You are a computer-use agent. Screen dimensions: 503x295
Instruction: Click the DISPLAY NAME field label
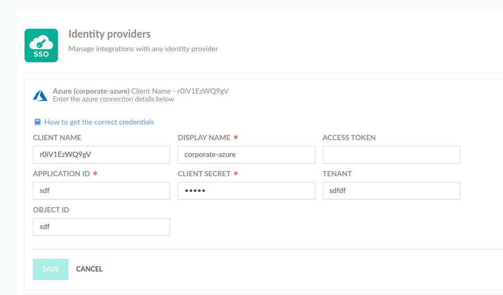[x=204, y=138]
